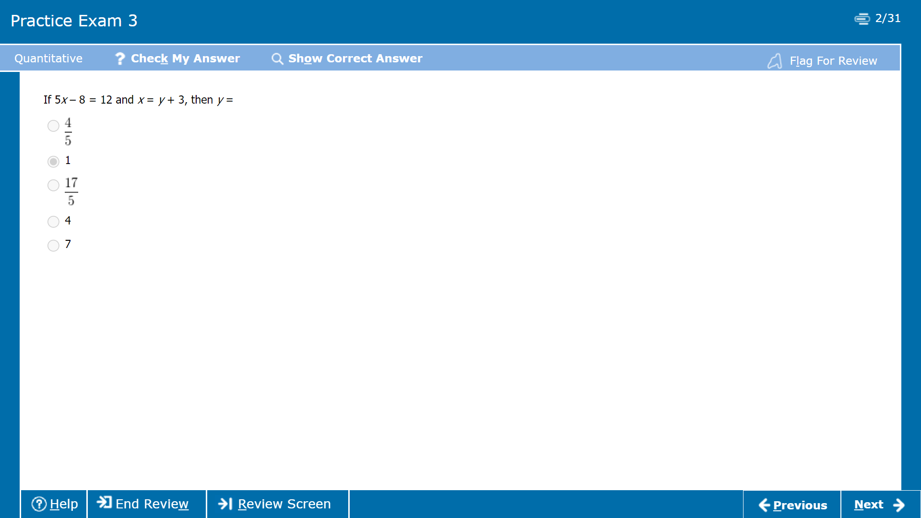Click the question counter icon at top right
Screen dimensions: 921x518
tap(862, 19)
